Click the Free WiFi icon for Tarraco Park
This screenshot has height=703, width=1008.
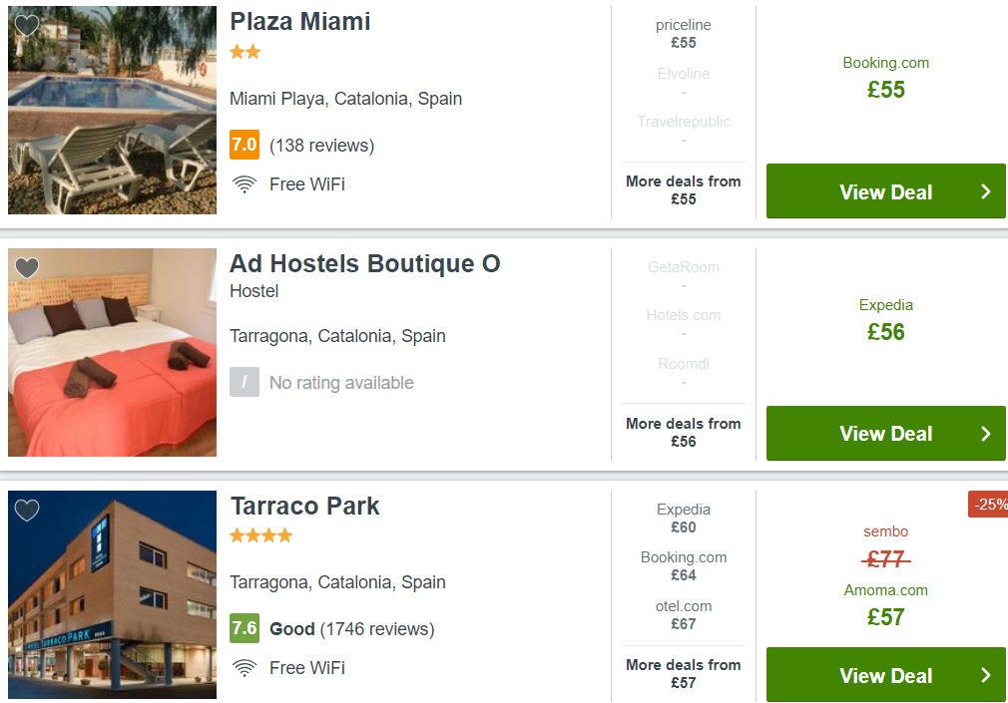[245, 668]
